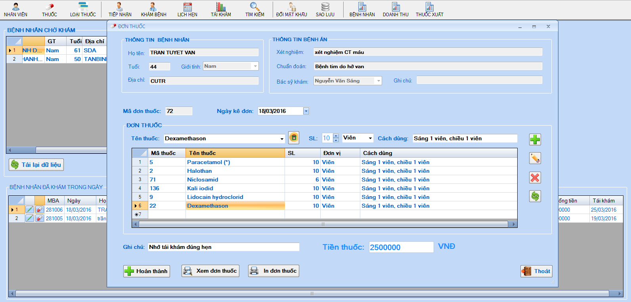Click the waiting patients list scrollbar left arrow

click(x=10, y=150)
